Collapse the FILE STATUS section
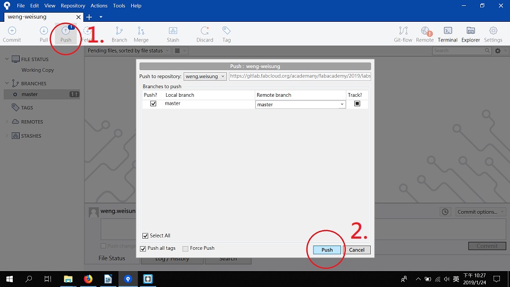This screenshot has height=287, width=510. coord(7,59)
